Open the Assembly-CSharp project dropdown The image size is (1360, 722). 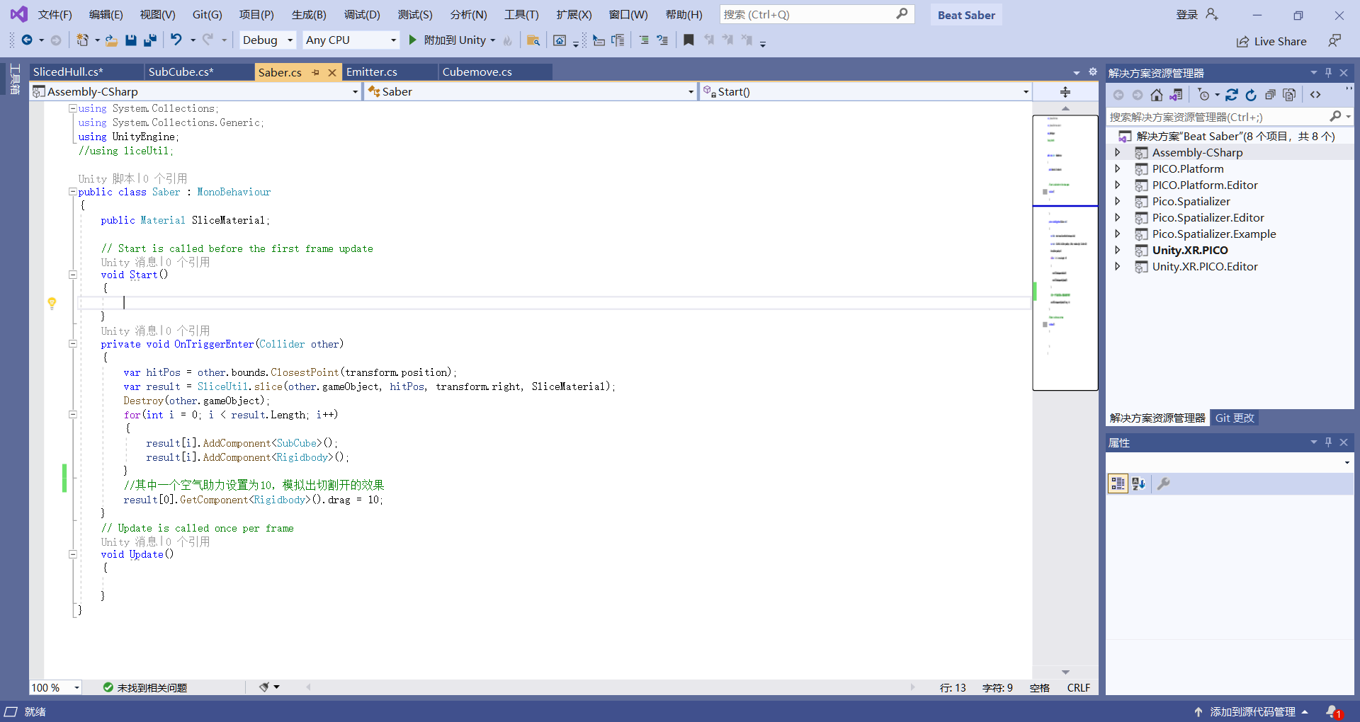196,91
